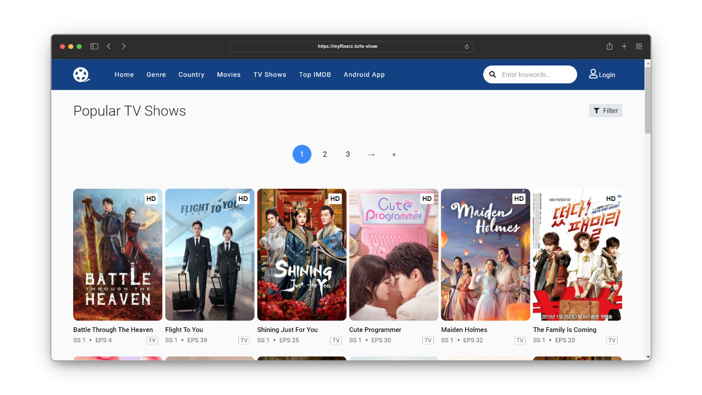This screenshot has height=395, width=702.
Task: Go to the TV Shows section
Action: [x=270, y=75]
